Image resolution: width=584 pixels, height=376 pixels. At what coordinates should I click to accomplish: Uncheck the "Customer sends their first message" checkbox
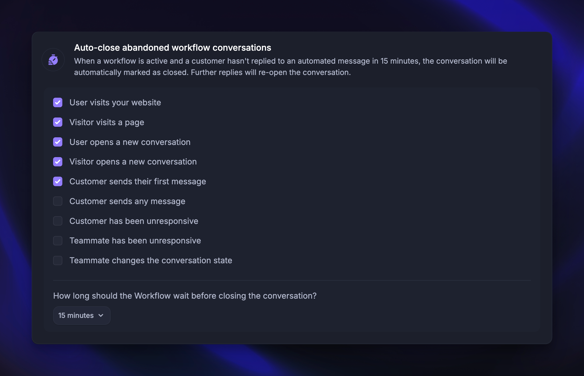[58, 181]
